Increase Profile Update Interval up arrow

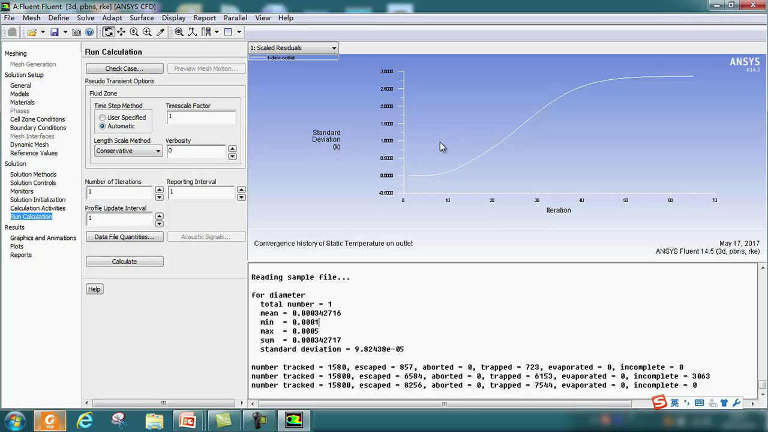pos(159,216)
